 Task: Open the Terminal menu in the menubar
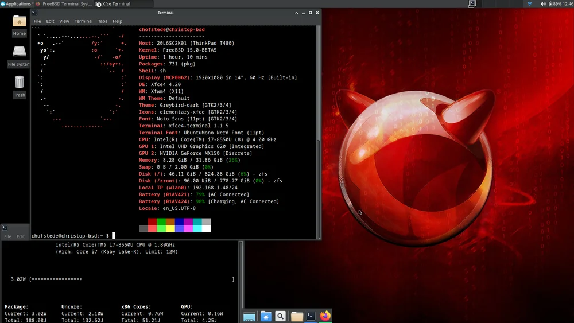[x=83, y=21]
